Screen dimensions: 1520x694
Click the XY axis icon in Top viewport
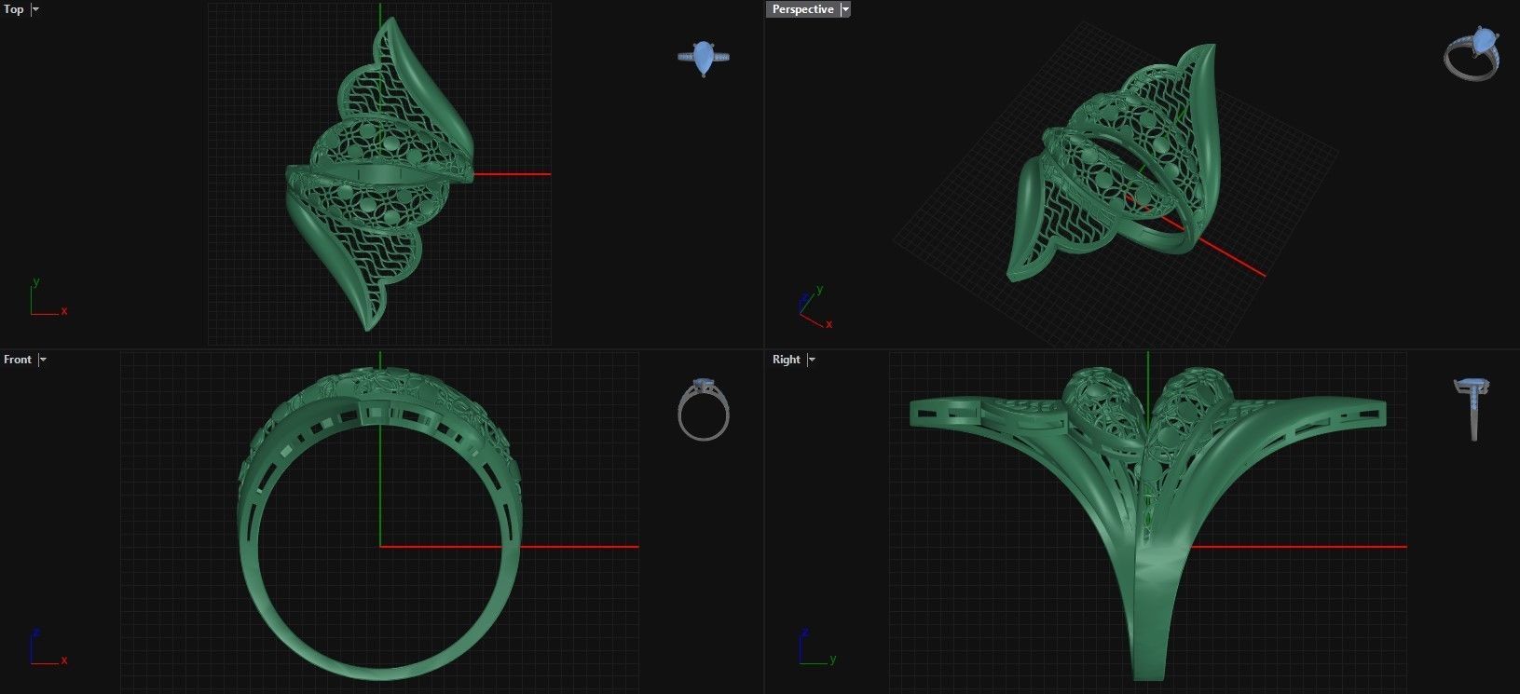pos(48,298)
